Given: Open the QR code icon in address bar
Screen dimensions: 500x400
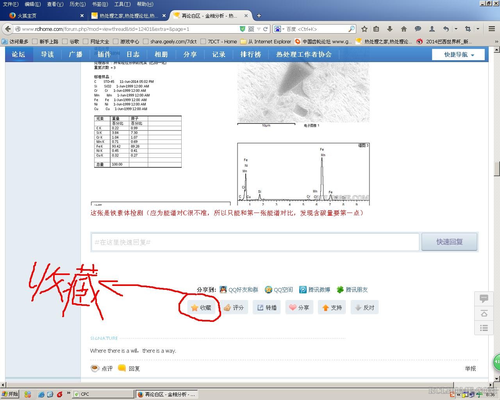Looking at the screenshot, I should pos(251,29).
